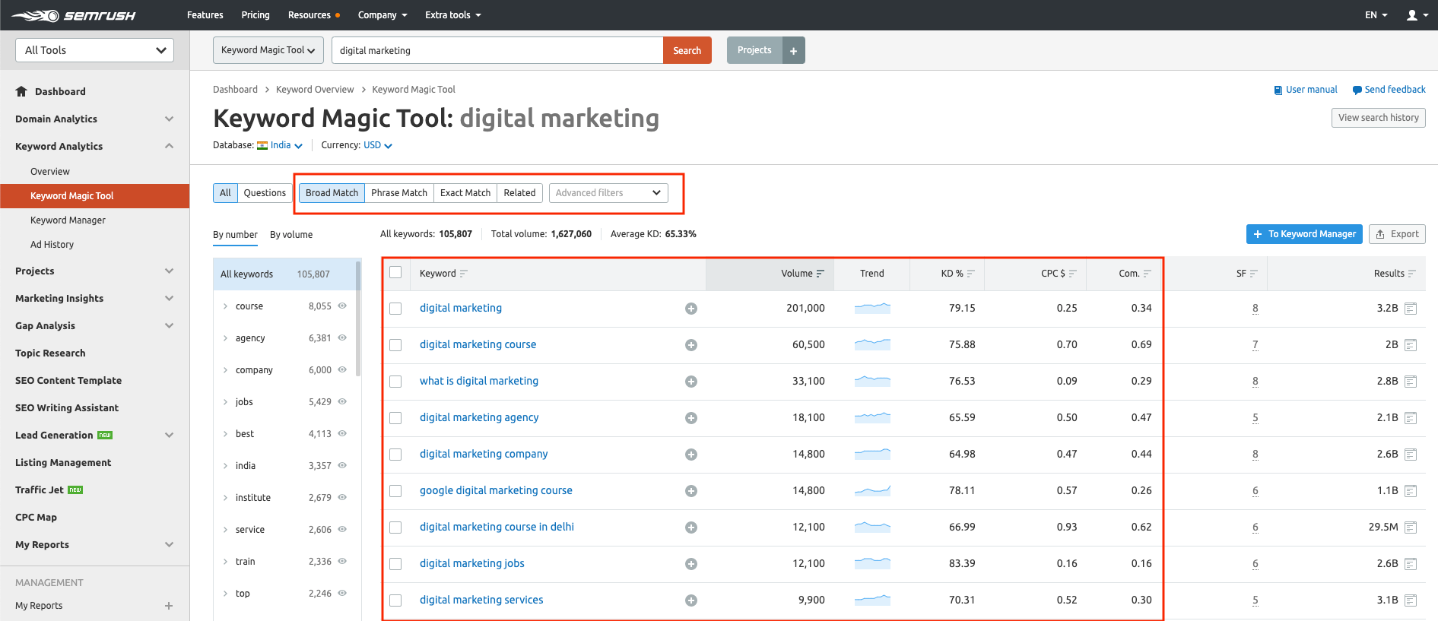Select the Questions filter tab
Screen dimensions: 1438x621
[x=265, y=193]
